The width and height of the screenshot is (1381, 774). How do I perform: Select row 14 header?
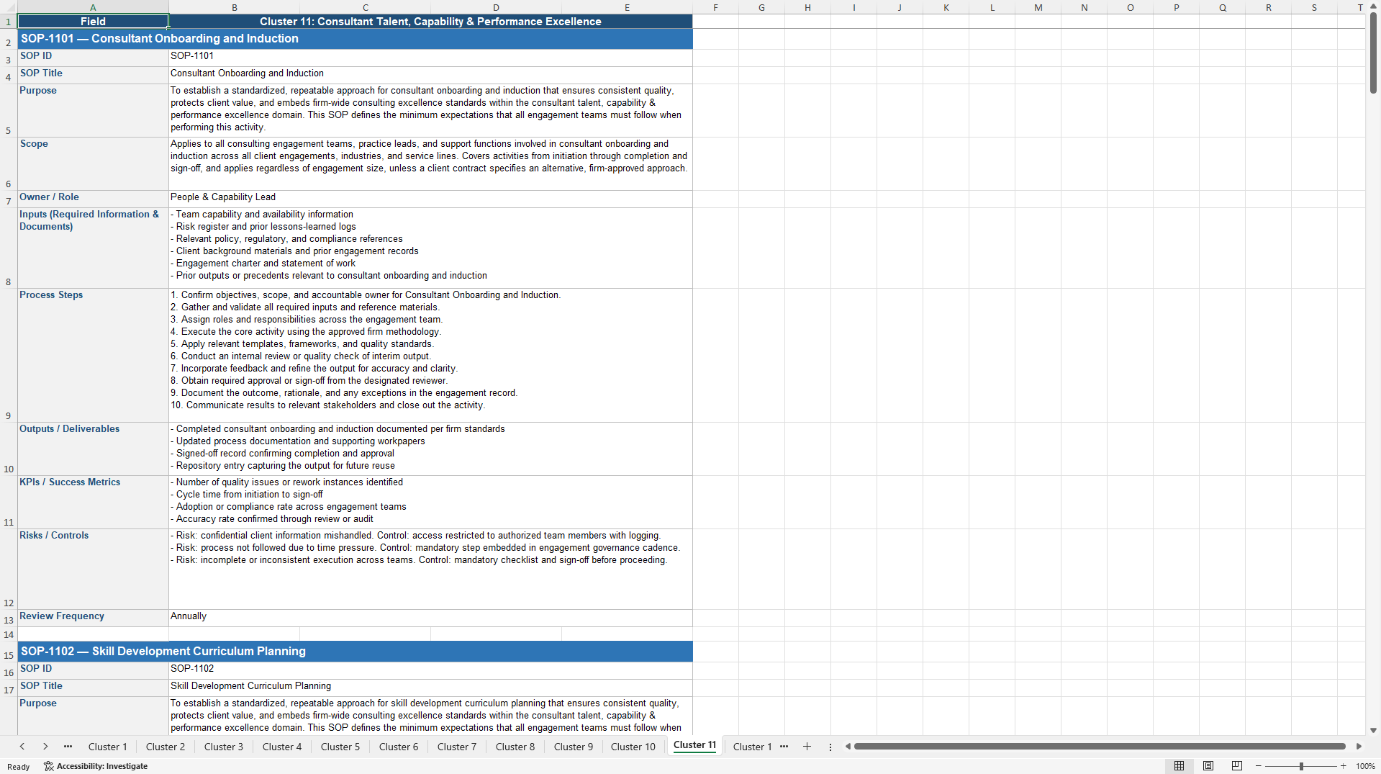[9, 634]
